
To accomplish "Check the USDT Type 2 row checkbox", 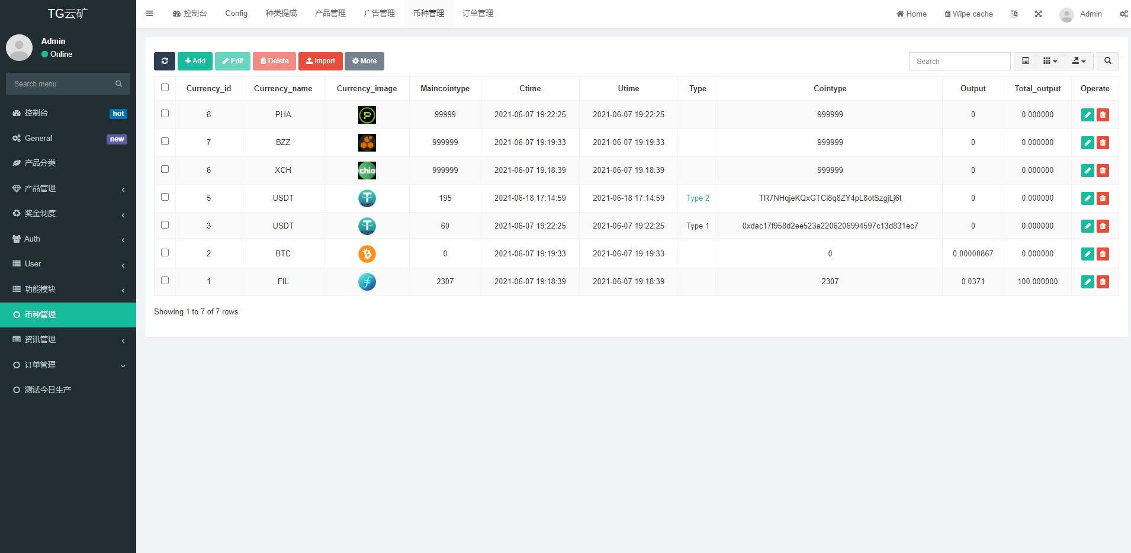I will (165, 197).
